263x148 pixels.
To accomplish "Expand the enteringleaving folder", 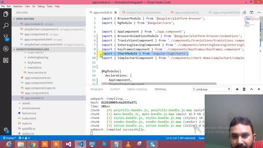I will tap(25, 58).
